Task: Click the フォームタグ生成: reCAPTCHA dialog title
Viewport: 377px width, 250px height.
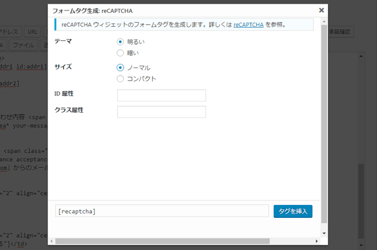Action: [x=93, y=11]
